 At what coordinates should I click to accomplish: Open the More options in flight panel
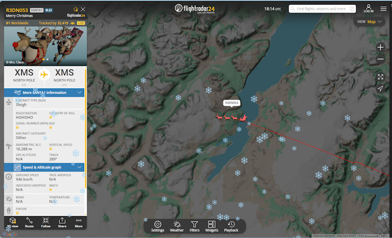click(78, 222)
